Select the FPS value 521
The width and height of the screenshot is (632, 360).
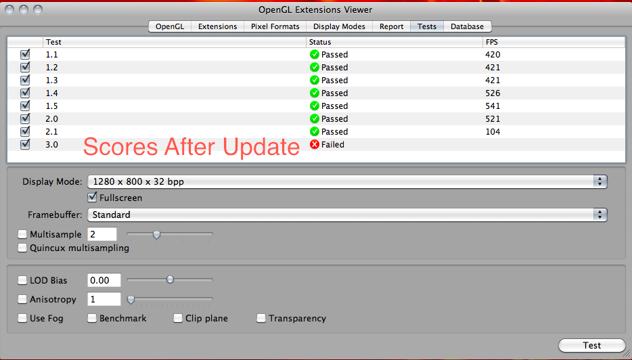tap(493, 119)
